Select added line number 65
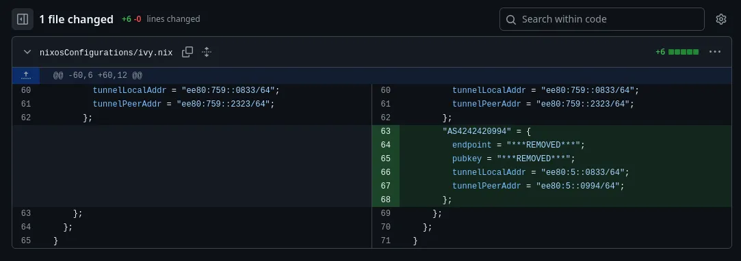The height and width of the screenshot is (261, 741). (x=386, y=159)
